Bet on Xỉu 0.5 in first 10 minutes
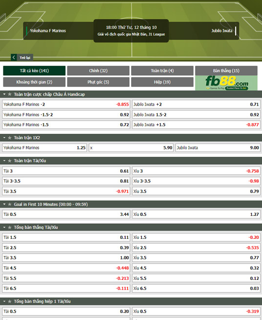The height and width of the screenshot is (320, 262). pyautogui.click(x=196, y=214)
